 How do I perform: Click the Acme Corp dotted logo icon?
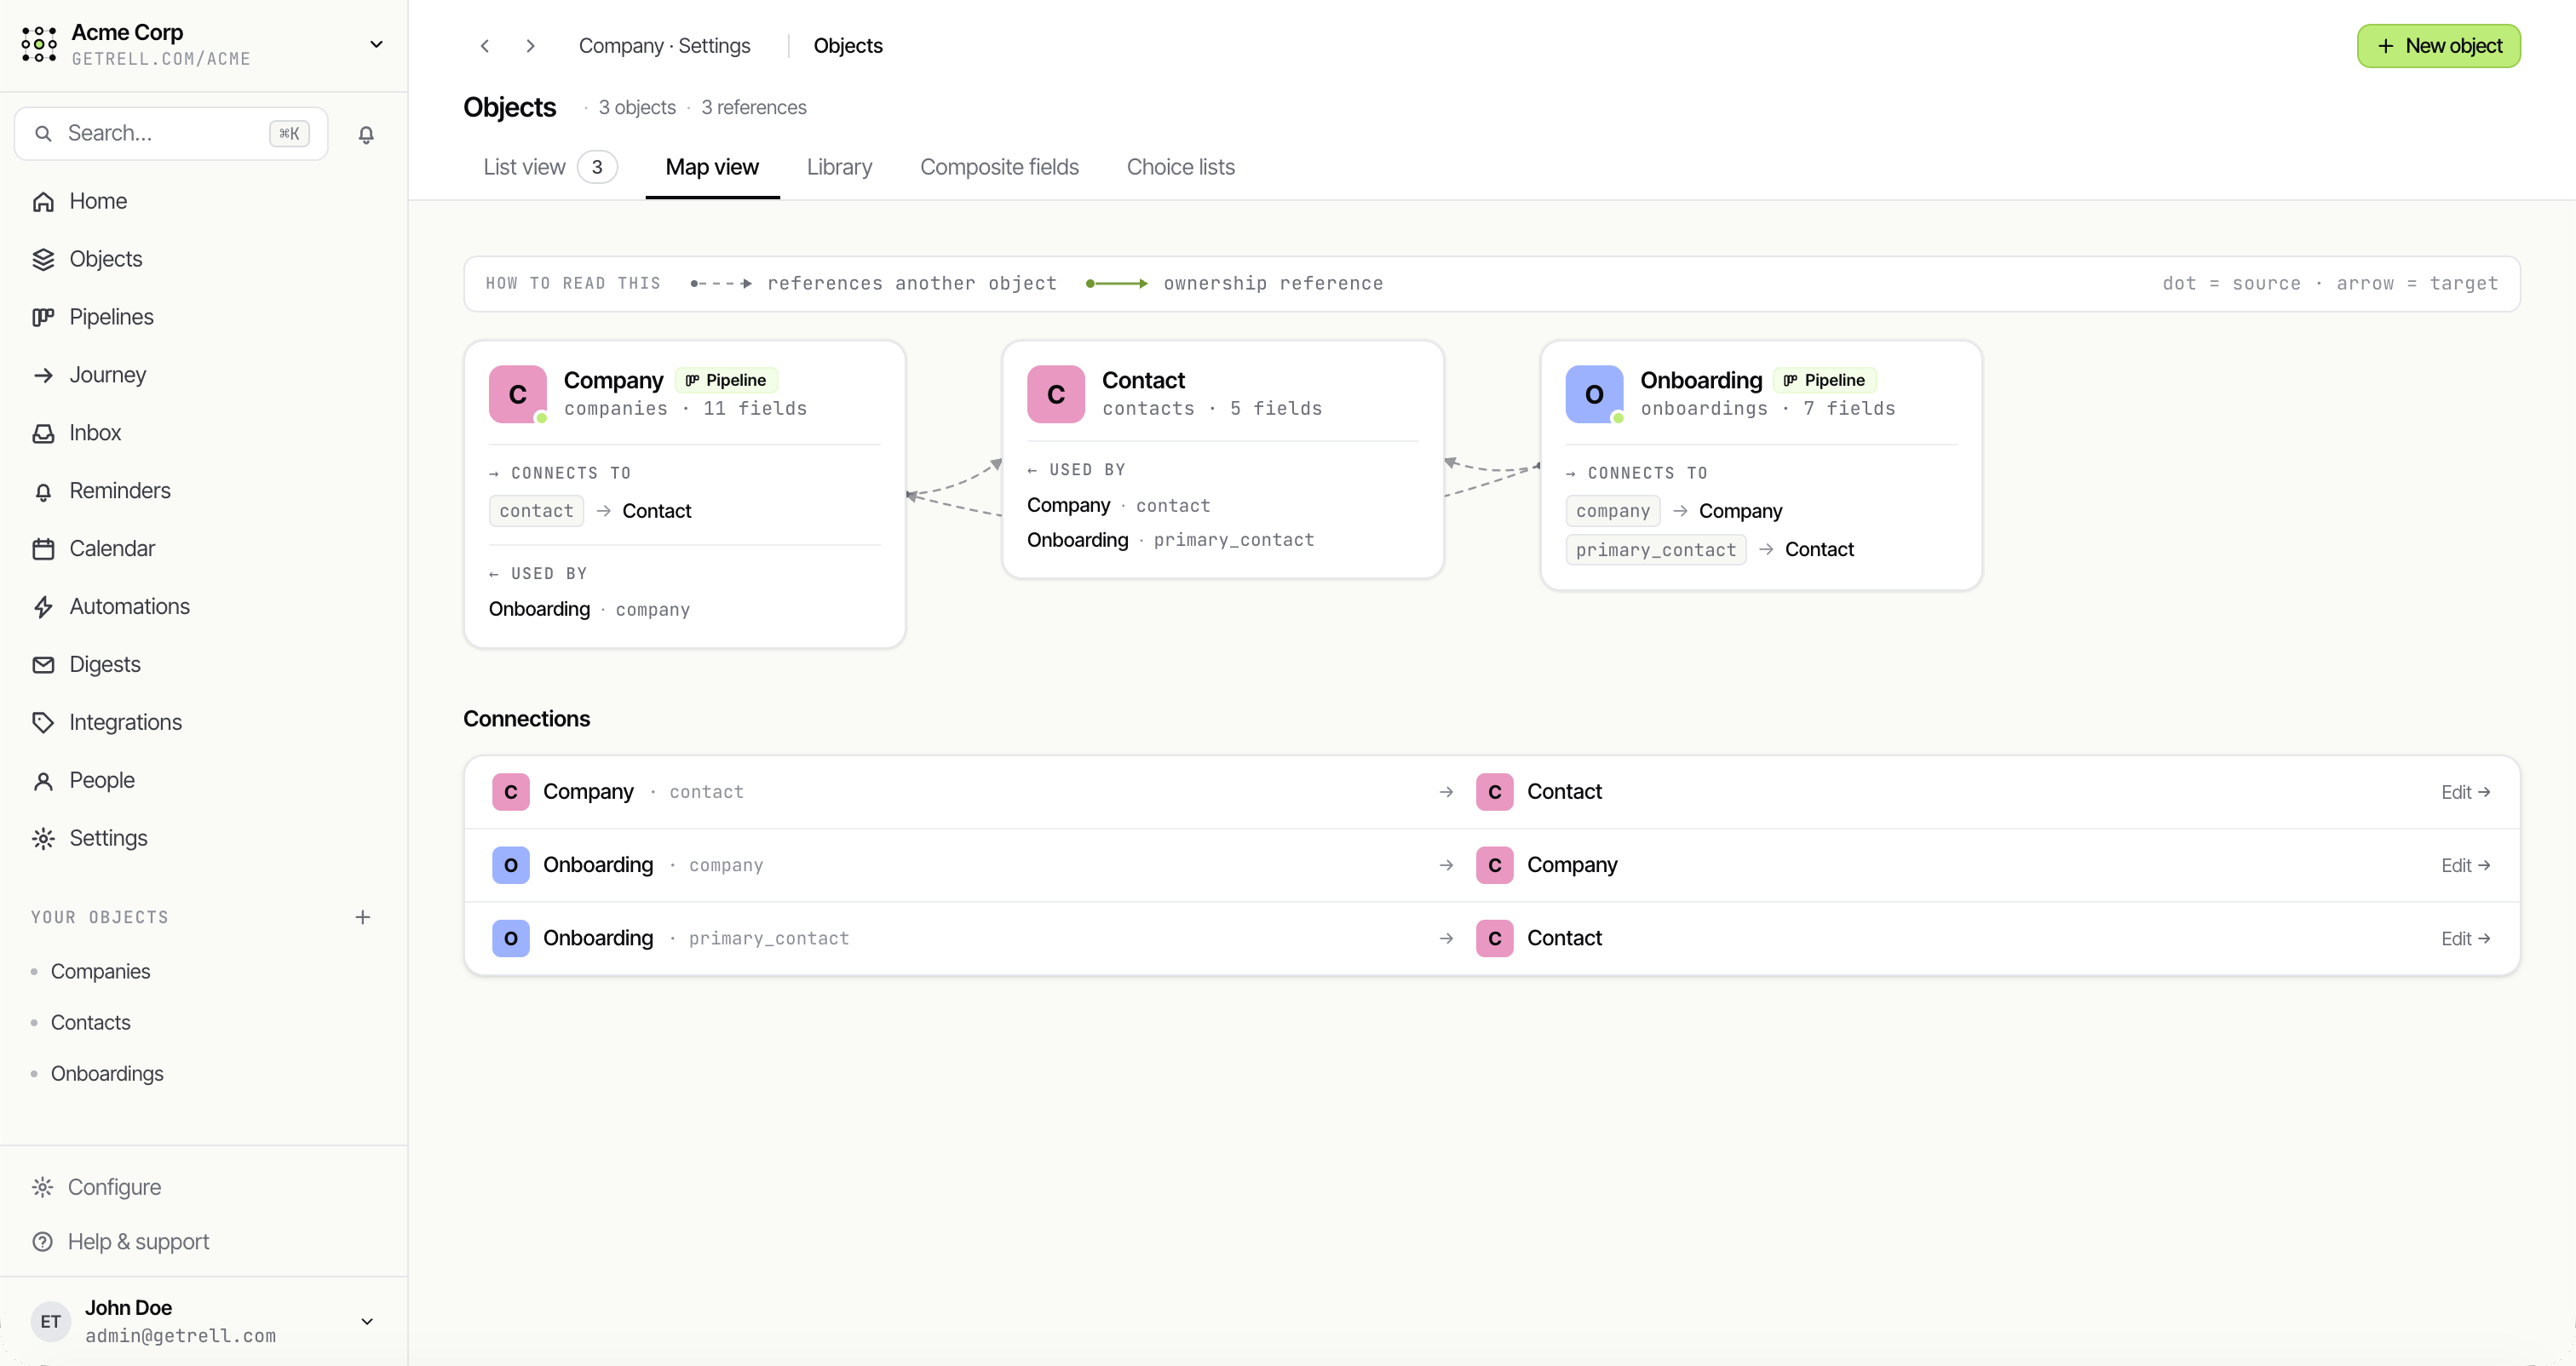pyautogui.click(x=39, y=45)
